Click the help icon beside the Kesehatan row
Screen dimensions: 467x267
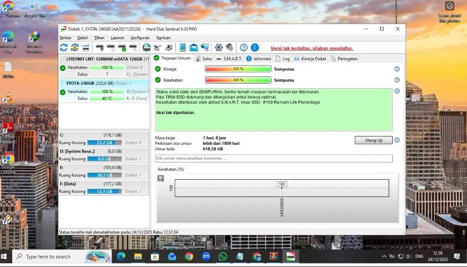tap(397, 80)
